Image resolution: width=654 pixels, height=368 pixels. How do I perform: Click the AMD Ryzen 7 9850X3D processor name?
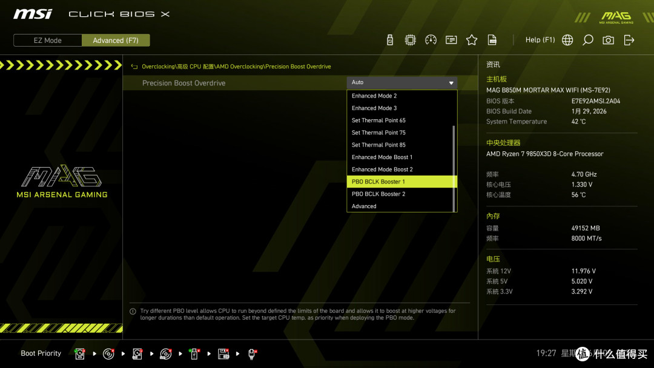pos(545,154)
